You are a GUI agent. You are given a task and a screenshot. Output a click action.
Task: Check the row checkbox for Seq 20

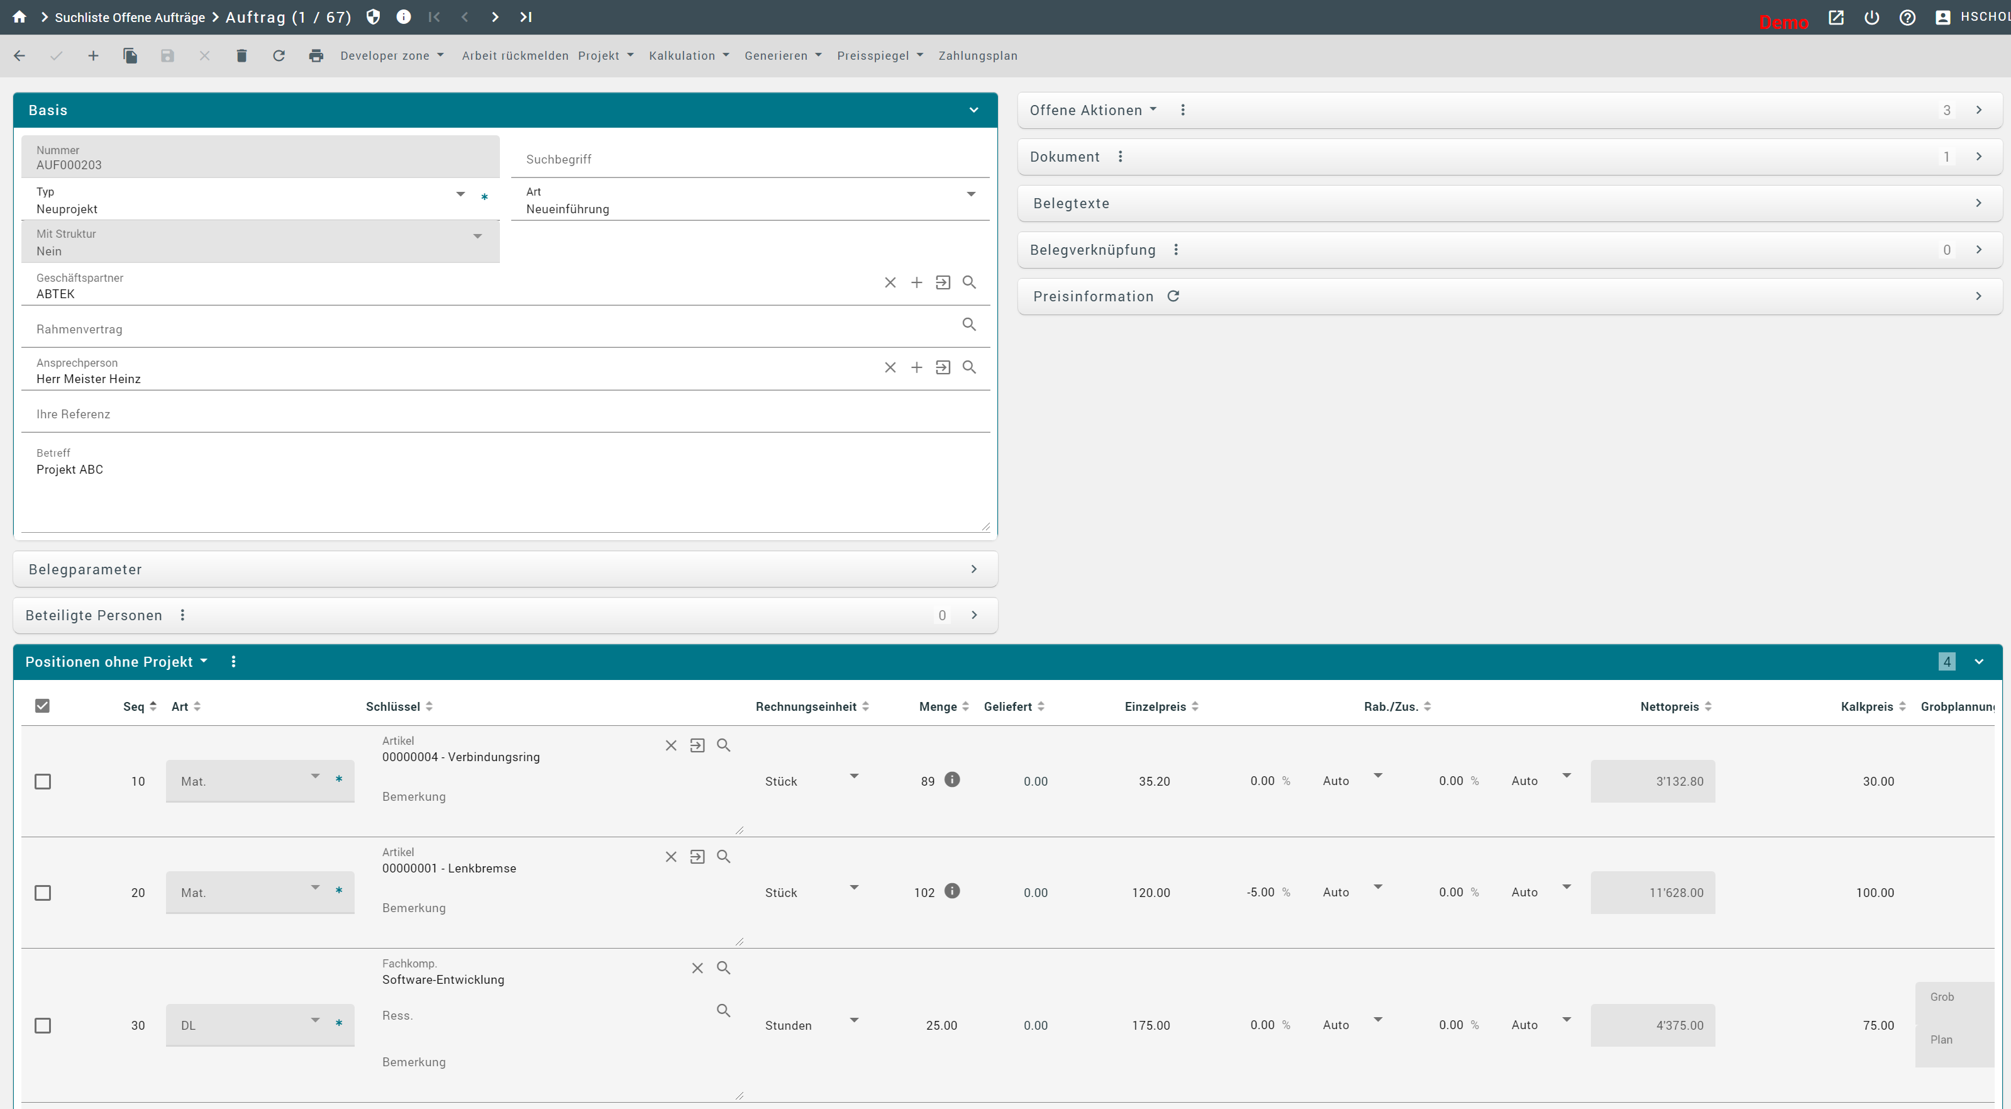coord(43,893)
